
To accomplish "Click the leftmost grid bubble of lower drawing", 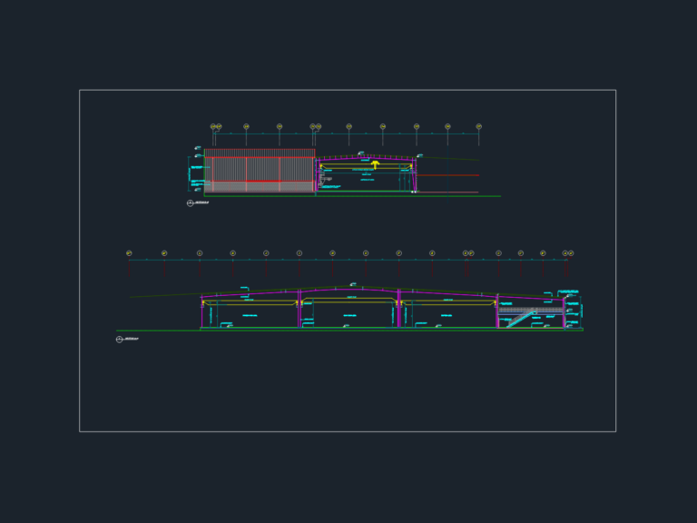I will point(129,253).
